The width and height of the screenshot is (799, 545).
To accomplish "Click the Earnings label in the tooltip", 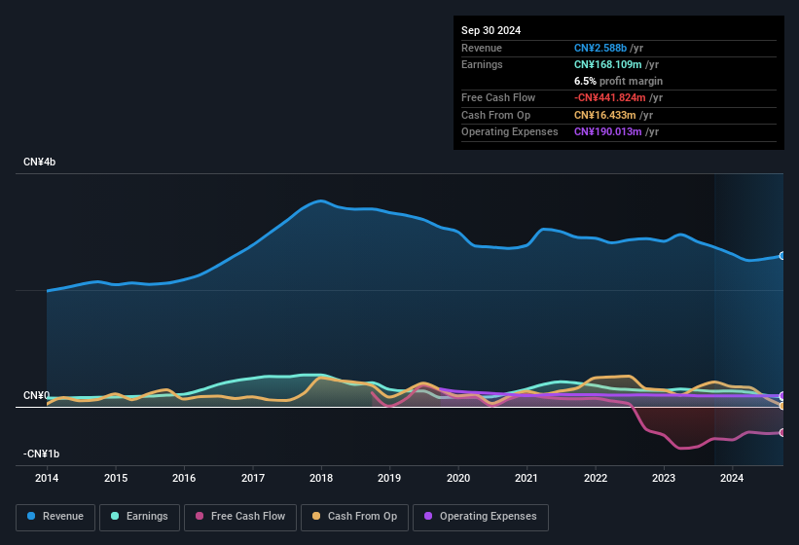I will coord(482,64).
